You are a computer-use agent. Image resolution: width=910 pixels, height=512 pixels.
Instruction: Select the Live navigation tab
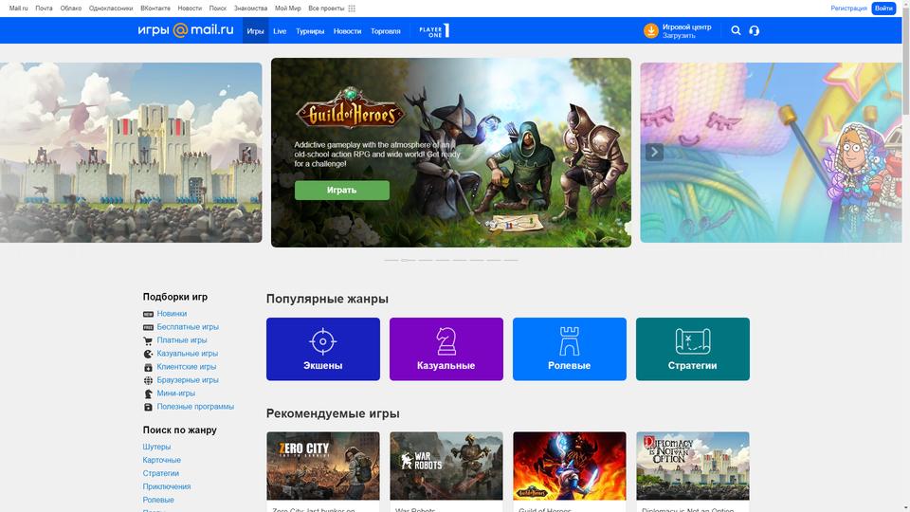pyautogui.click(x=280, y=31)
